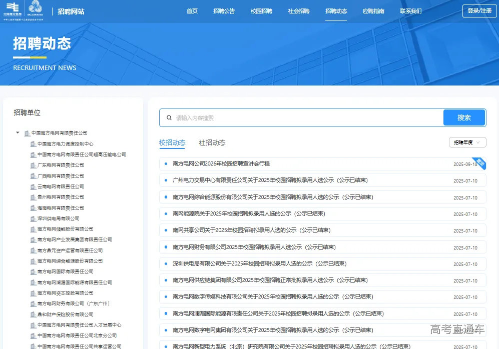Screen dimensions: 499x349
Task: Select 贵州电网有限责任公司 in unit tree
Action: click(61, 197)
